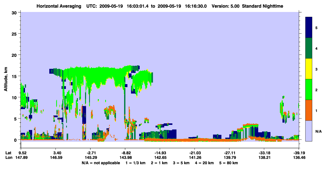Click the '5 = 80 km' legend note
Image resolution: width=332 pixels, height=170 pixels.
(229, 163)
